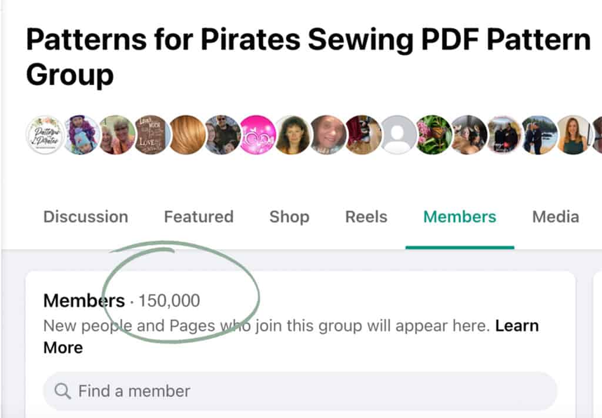This screenshot has height=418, width=602.
Task: View the Reels tab
Action: click(366, 217)
